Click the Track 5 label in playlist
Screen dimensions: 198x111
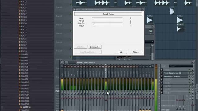(x=59, y=34)
